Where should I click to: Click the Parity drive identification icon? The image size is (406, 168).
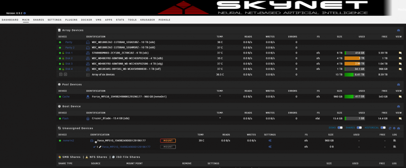(88, 42)
